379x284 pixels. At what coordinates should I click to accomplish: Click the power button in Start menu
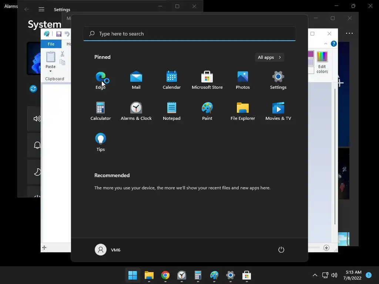tap(281, 250)
